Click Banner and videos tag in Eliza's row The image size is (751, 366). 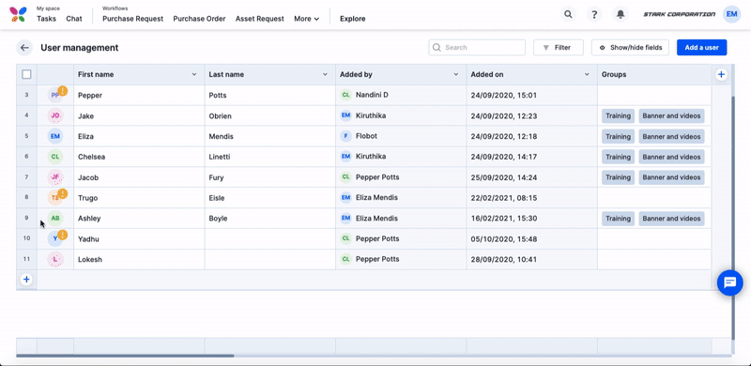click(x=671, y=136)
